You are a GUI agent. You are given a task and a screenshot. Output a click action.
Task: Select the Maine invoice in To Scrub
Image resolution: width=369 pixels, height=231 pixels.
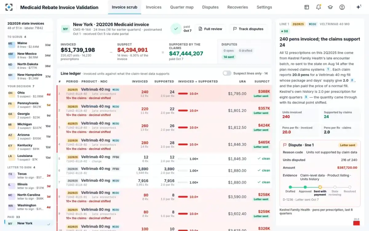[x=29, y=45]
